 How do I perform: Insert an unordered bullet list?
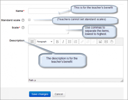(x=70, y=41)
